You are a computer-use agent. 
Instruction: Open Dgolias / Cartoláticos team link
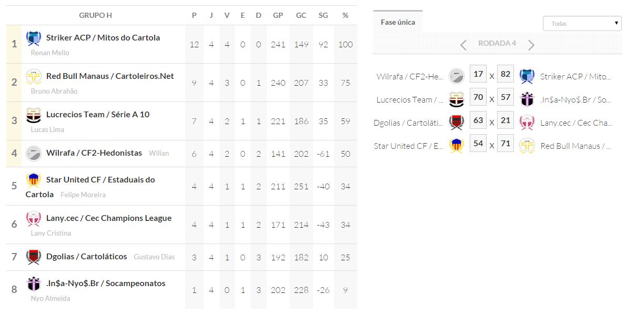86,257
